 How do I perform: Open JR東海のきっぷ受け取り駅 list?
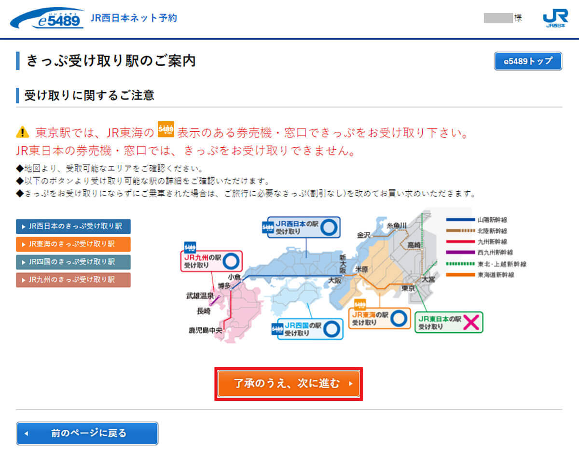pos(73,244)
